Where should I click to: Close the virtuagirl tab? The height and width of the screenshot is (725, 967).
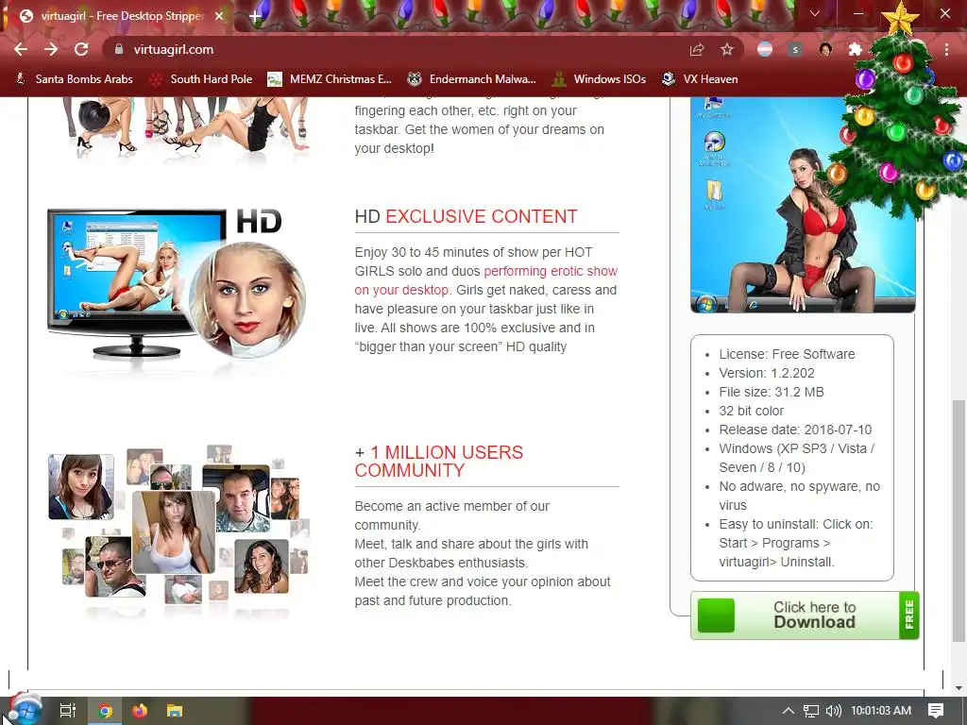click(x=219, y=16)
